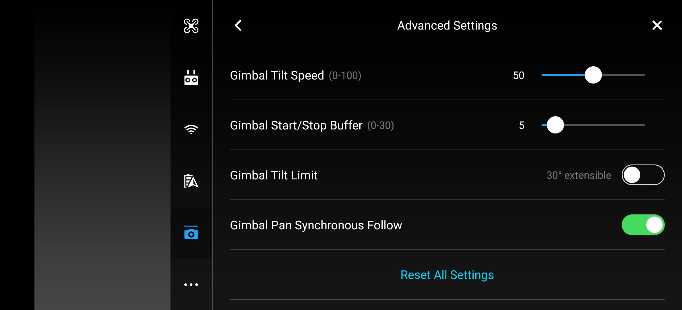The image size is (682, 310).
Task: Open remote controller settings icon
Action: [191, 77]
